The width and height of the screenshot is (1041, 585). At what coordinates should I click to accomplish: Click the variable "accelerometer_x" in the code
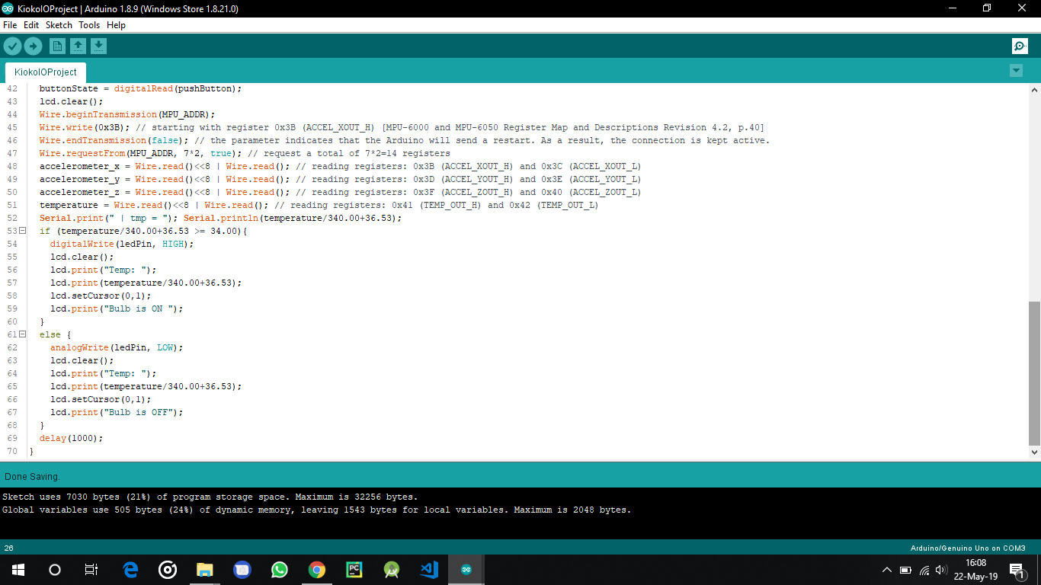point(79,166)
